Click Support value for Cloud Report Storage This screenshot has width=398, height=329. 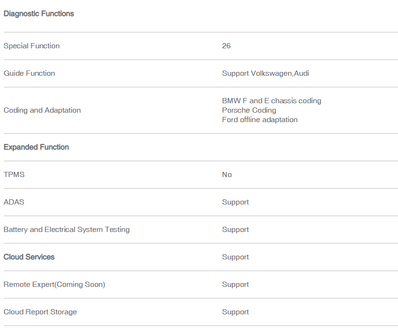[235, 312]
